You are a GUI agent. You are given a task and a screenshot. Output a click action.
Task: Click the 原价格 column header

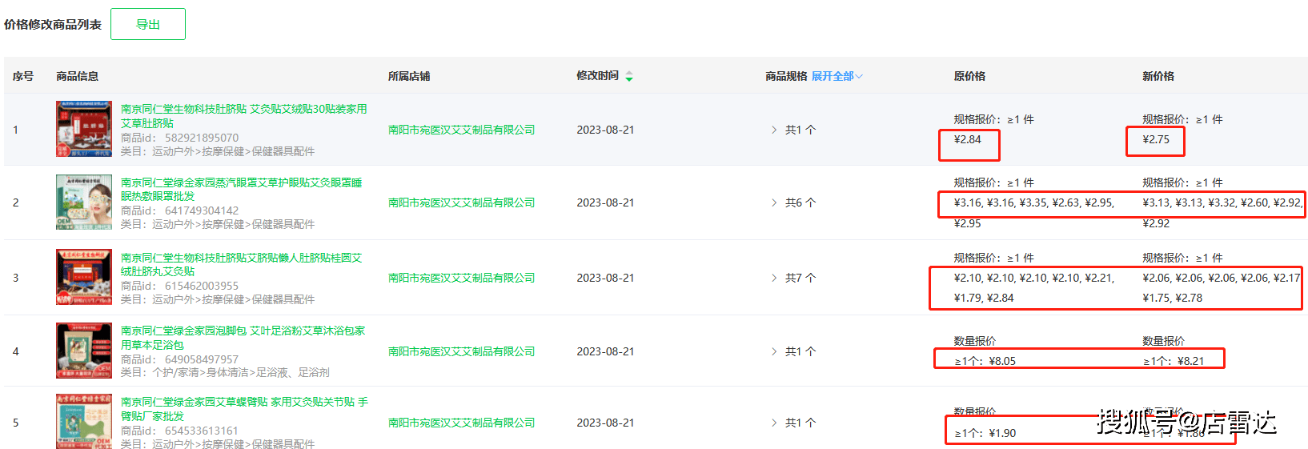[x=969, y=76]
